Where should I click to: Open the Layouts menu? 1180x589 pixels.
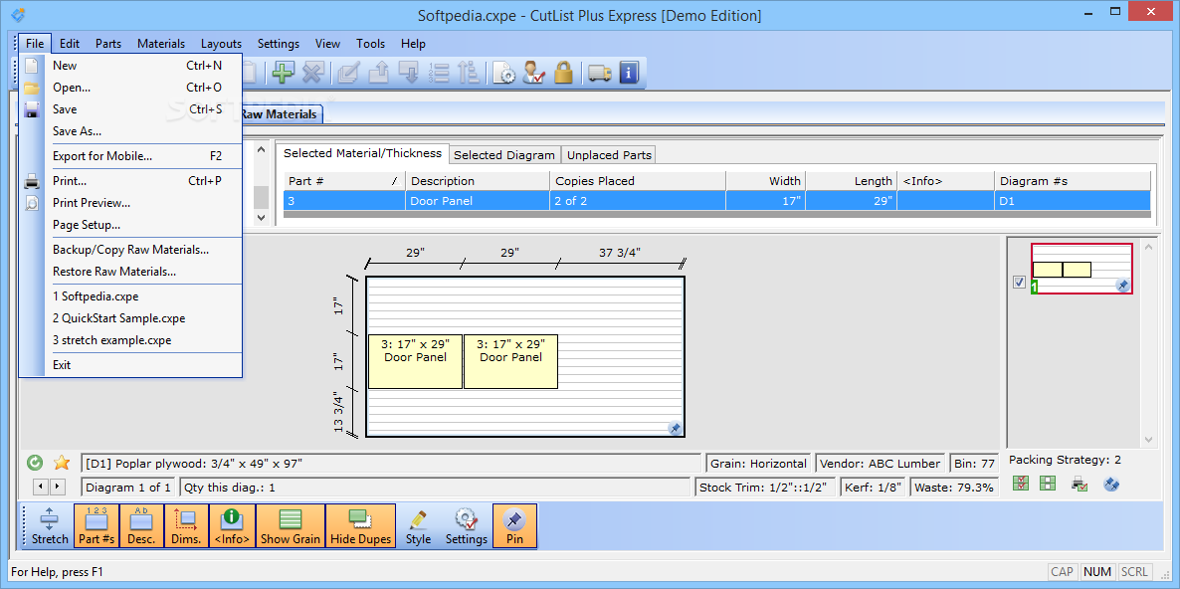click(221, 44)
